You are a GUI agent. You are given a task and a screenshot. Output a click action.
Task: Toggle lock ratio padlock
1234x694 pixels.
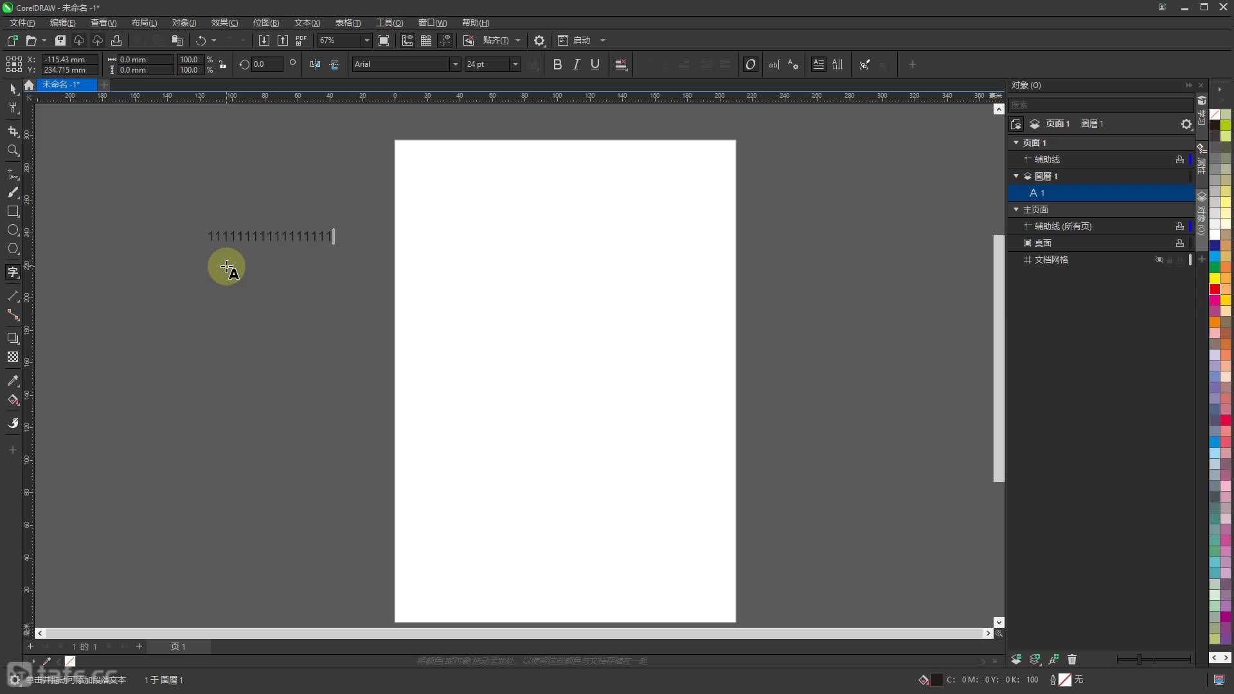pos(223,64)
